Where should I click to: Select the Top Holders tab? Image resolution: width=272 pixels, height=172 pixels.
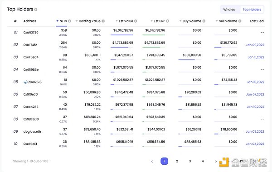(252, 9)
